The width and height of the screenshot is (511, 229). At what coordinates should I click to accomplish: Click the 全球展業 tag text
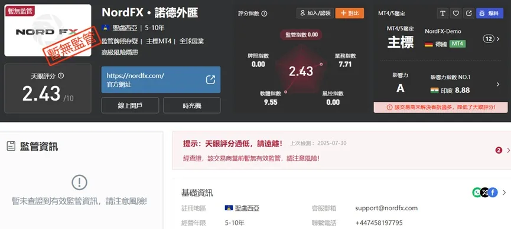[191, 41]
